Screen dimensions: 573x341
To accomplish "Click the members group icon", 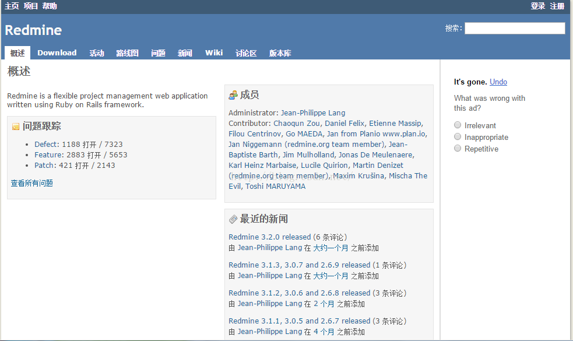I will coord(233,96).
